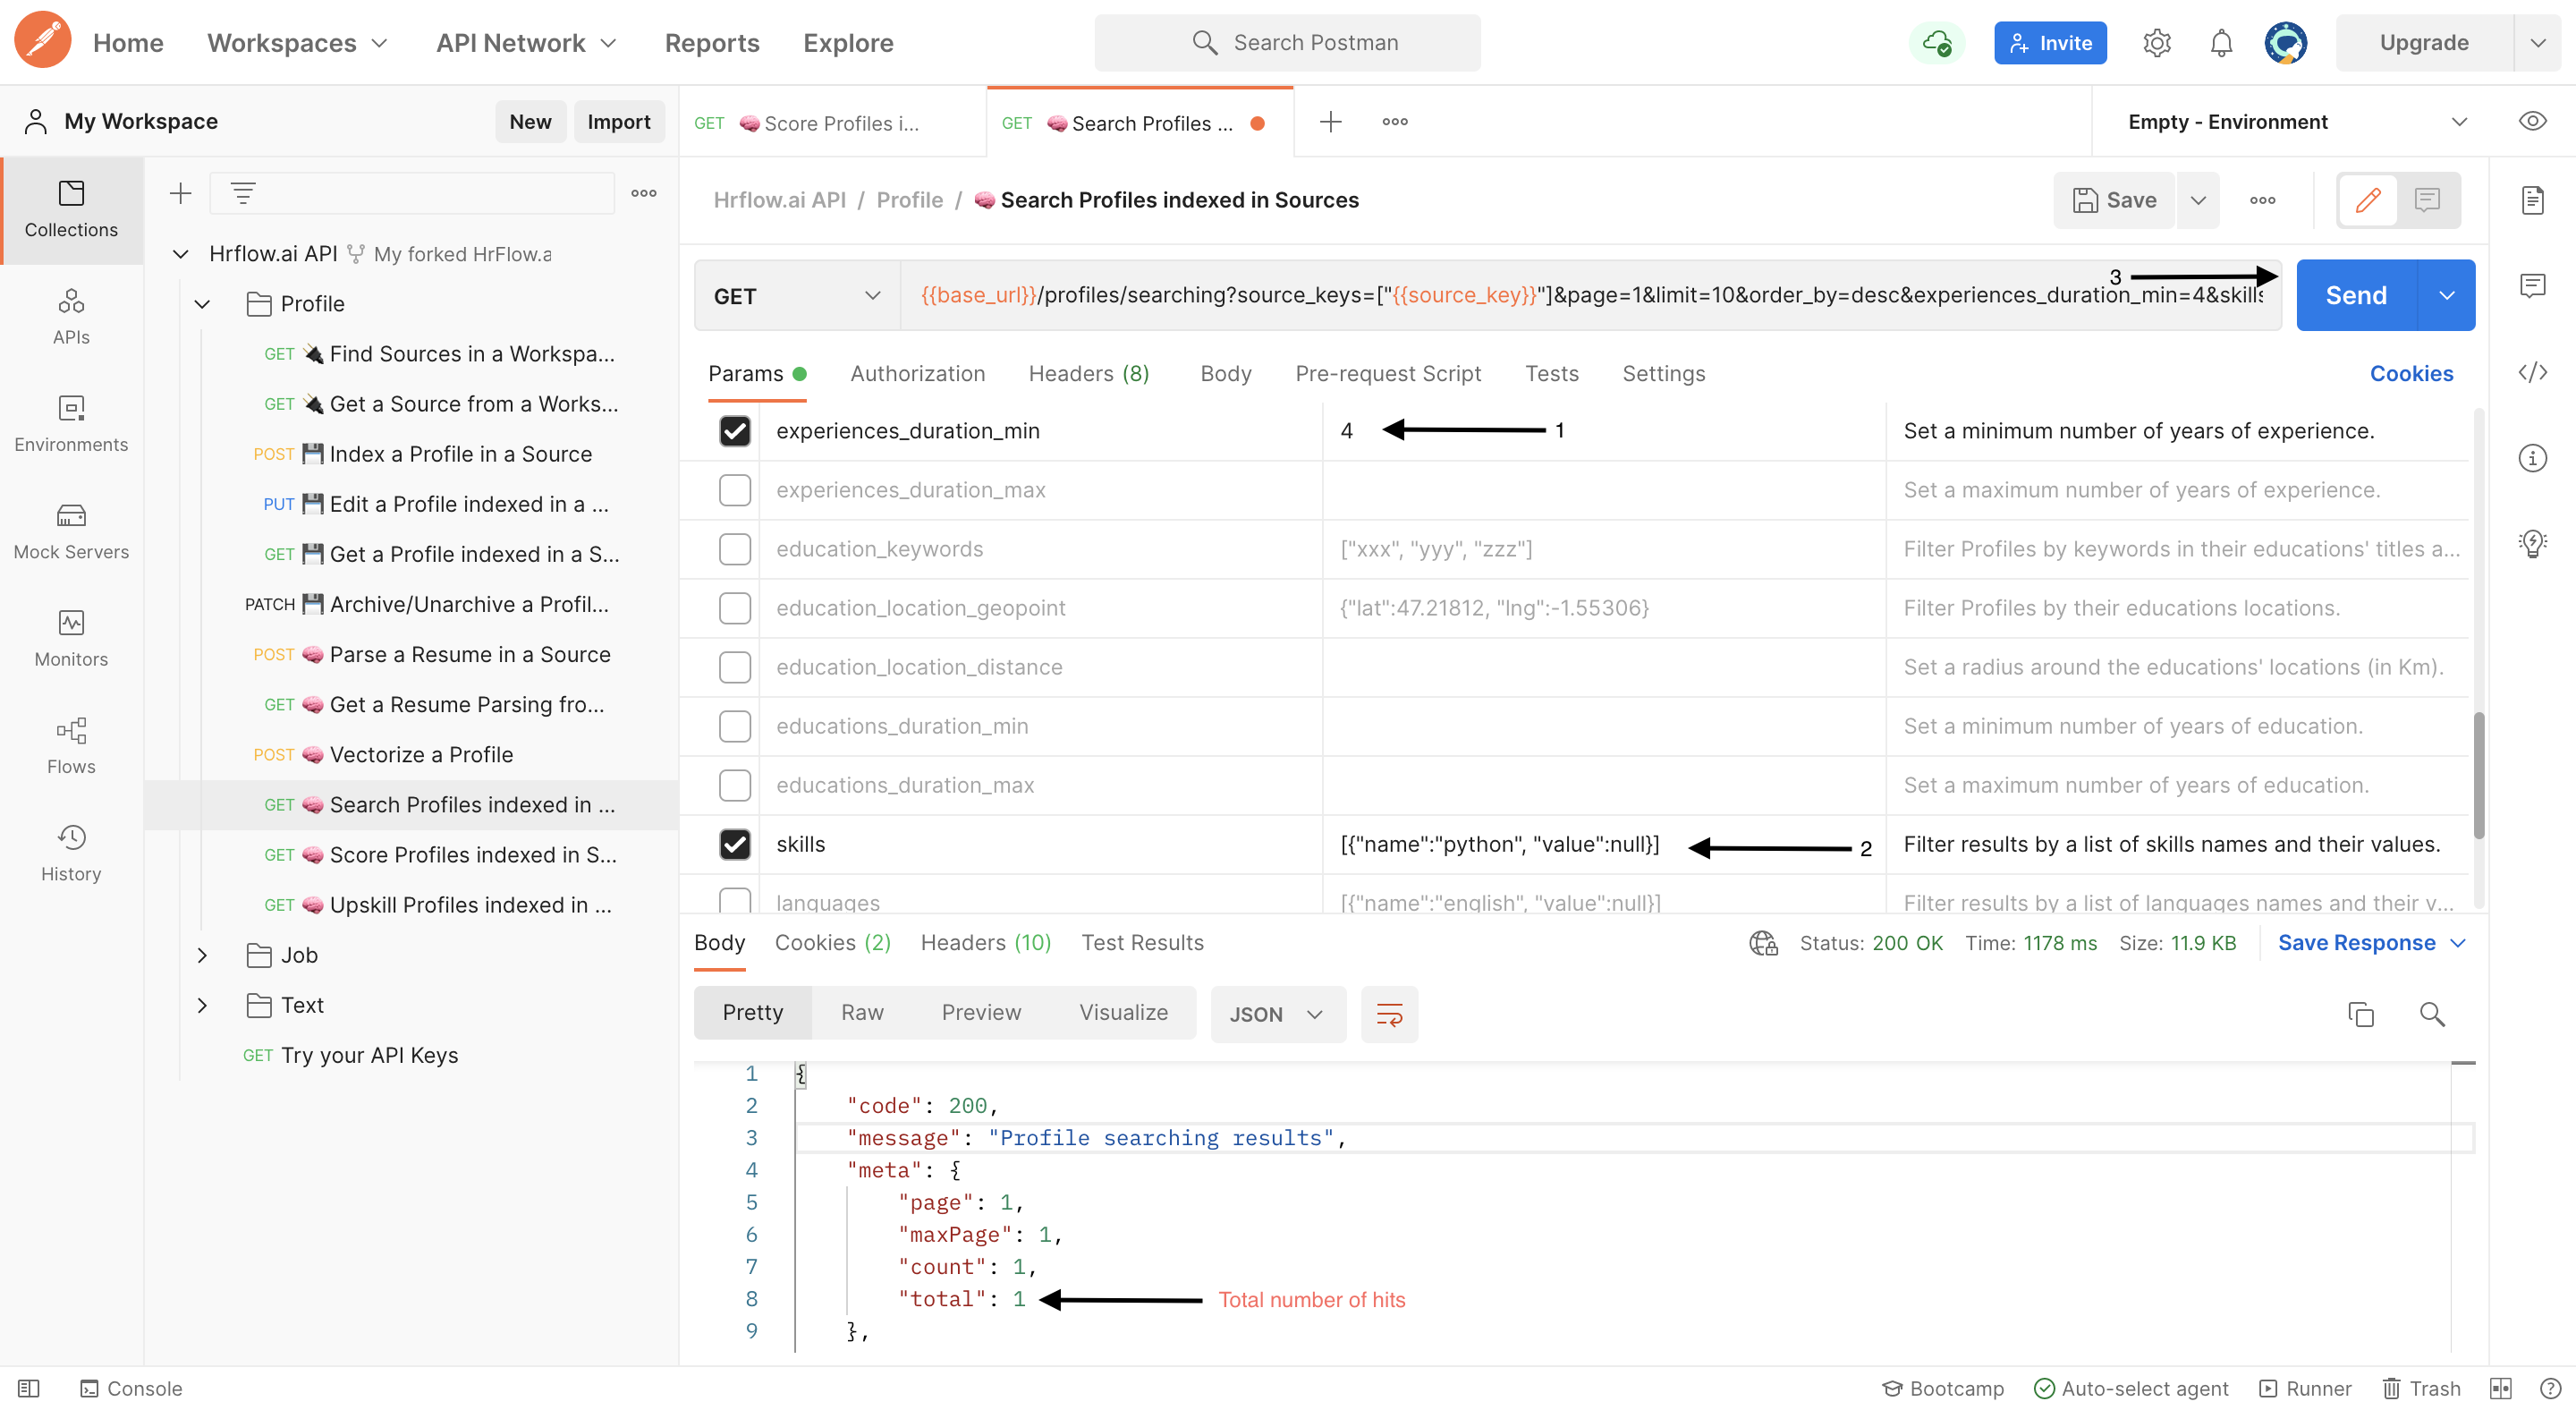Screen dimensions: 2576x1410
Task: Uncheck the experiences_duration_min parameter
Action: click(735, 431)
